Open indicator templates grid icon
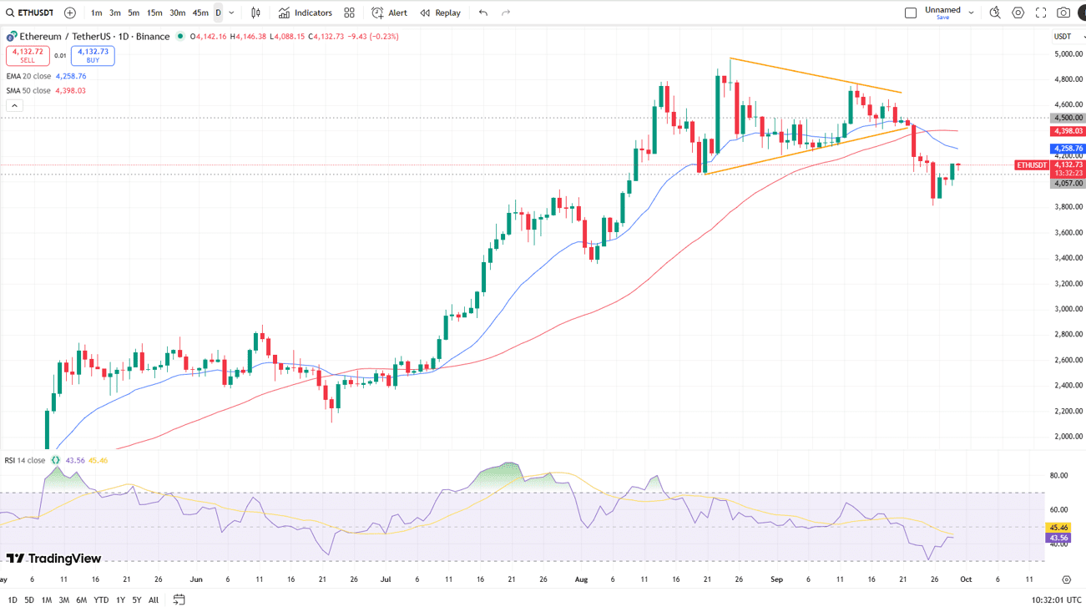 [x=349, y=13]
